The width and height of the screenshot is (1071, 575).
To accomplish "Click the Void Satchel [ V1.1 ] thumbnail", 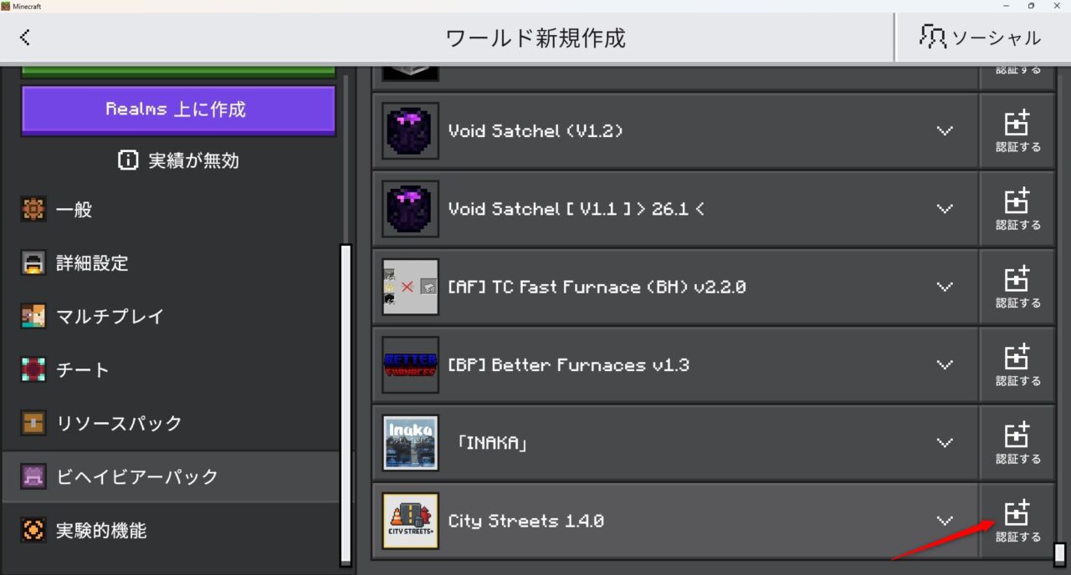I will 411,209.
